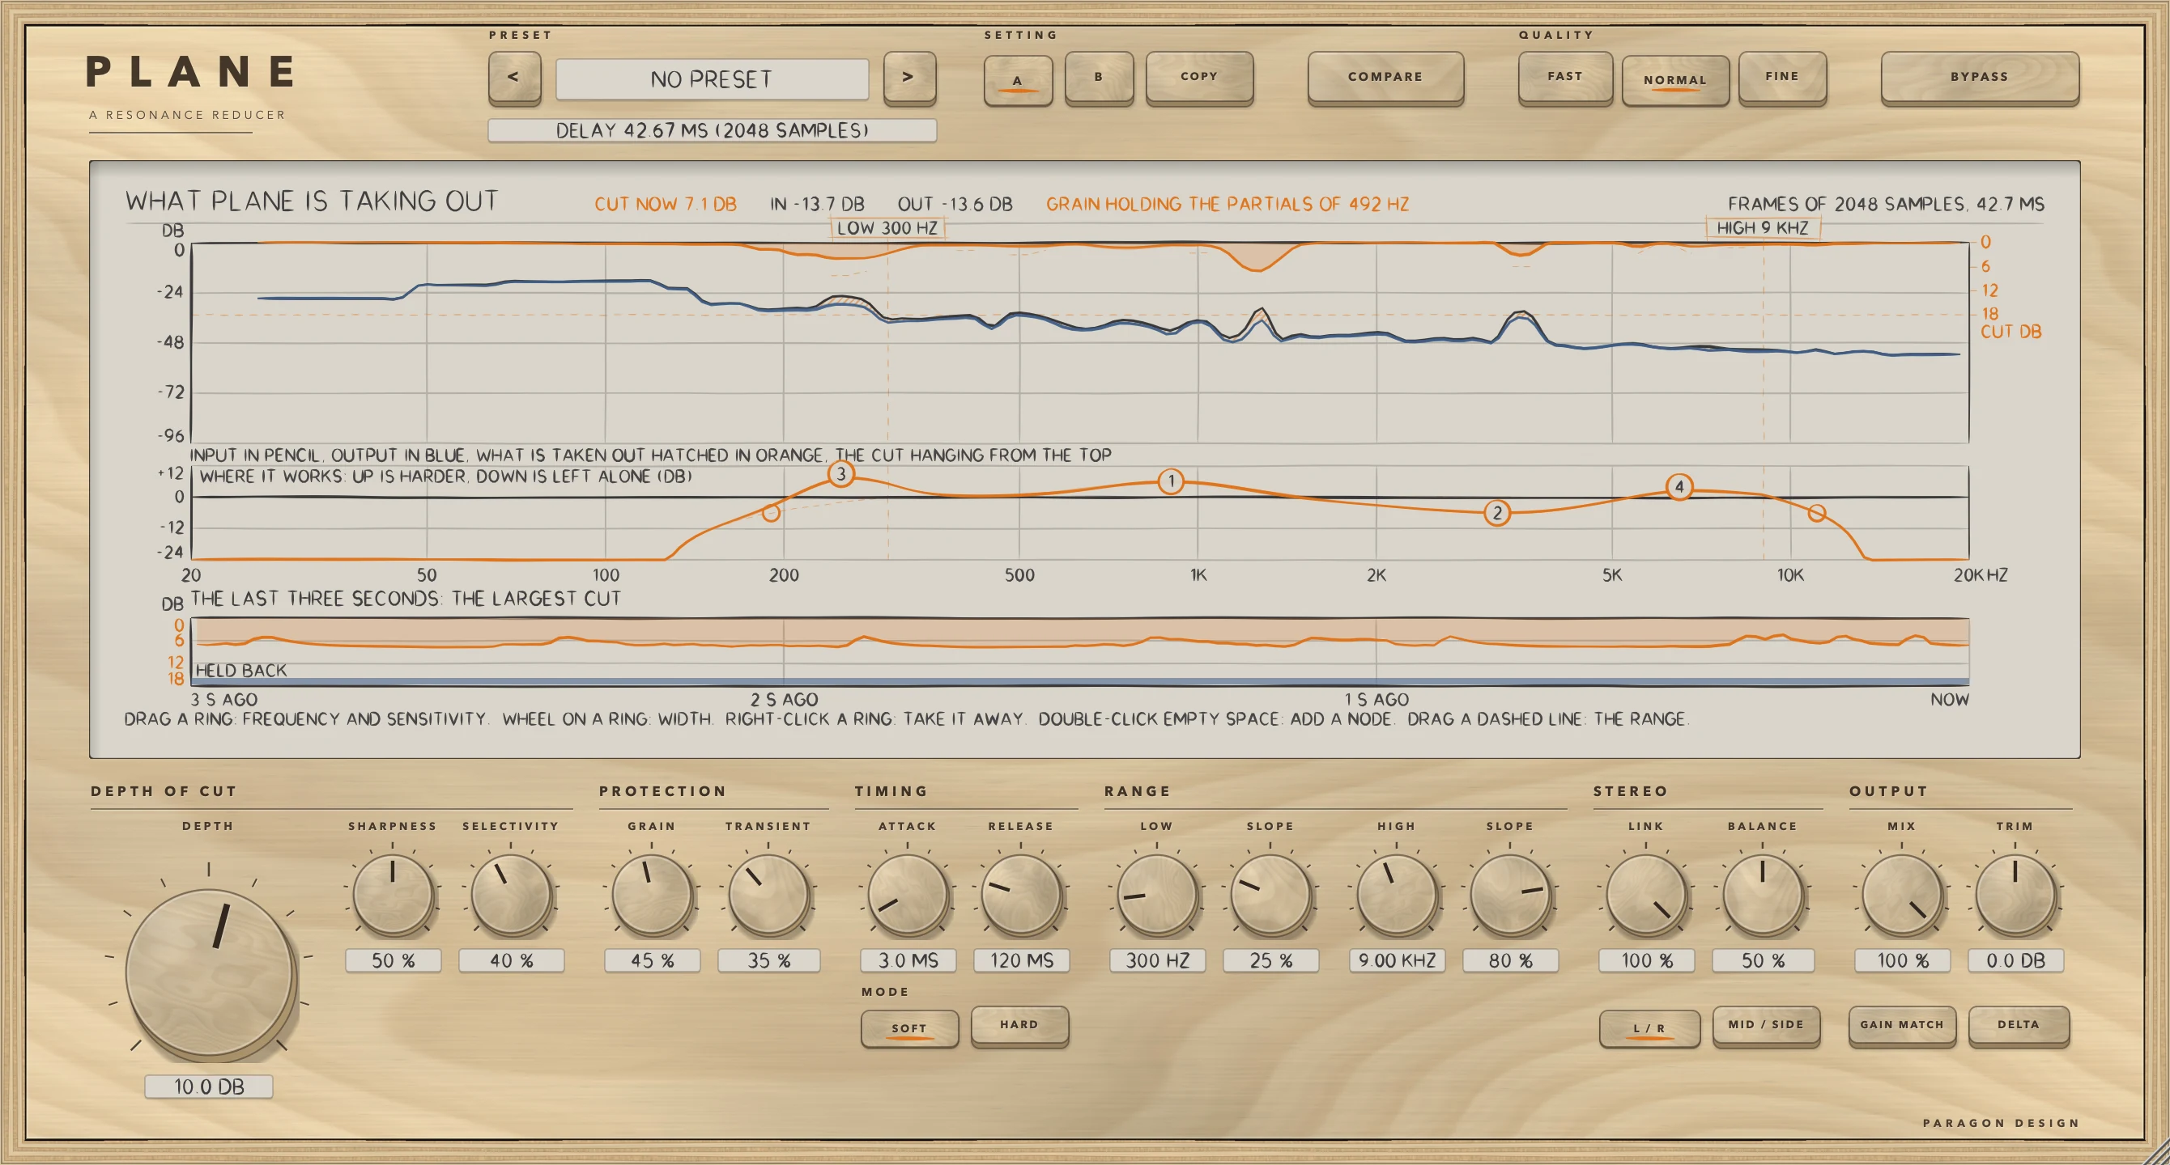Click the Selectivity knob
Screen dimensions: 2170x1165
(x=510, y=896)
